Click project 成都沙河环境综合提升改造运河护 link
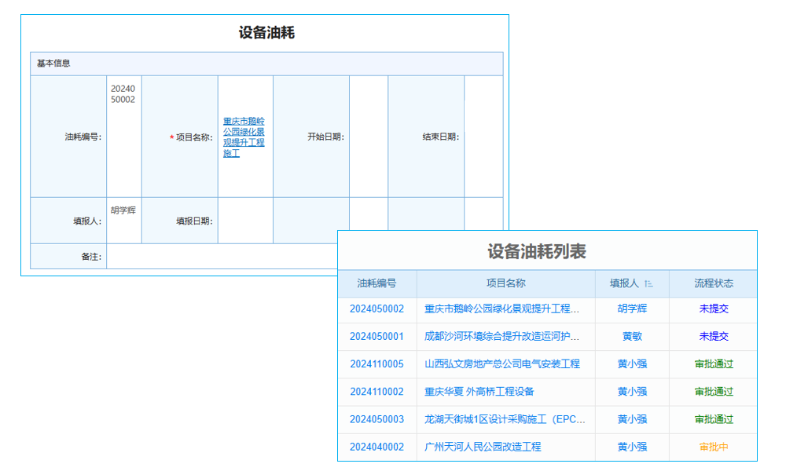The width and height of the screenshot is (786, 471). (503, 337)
